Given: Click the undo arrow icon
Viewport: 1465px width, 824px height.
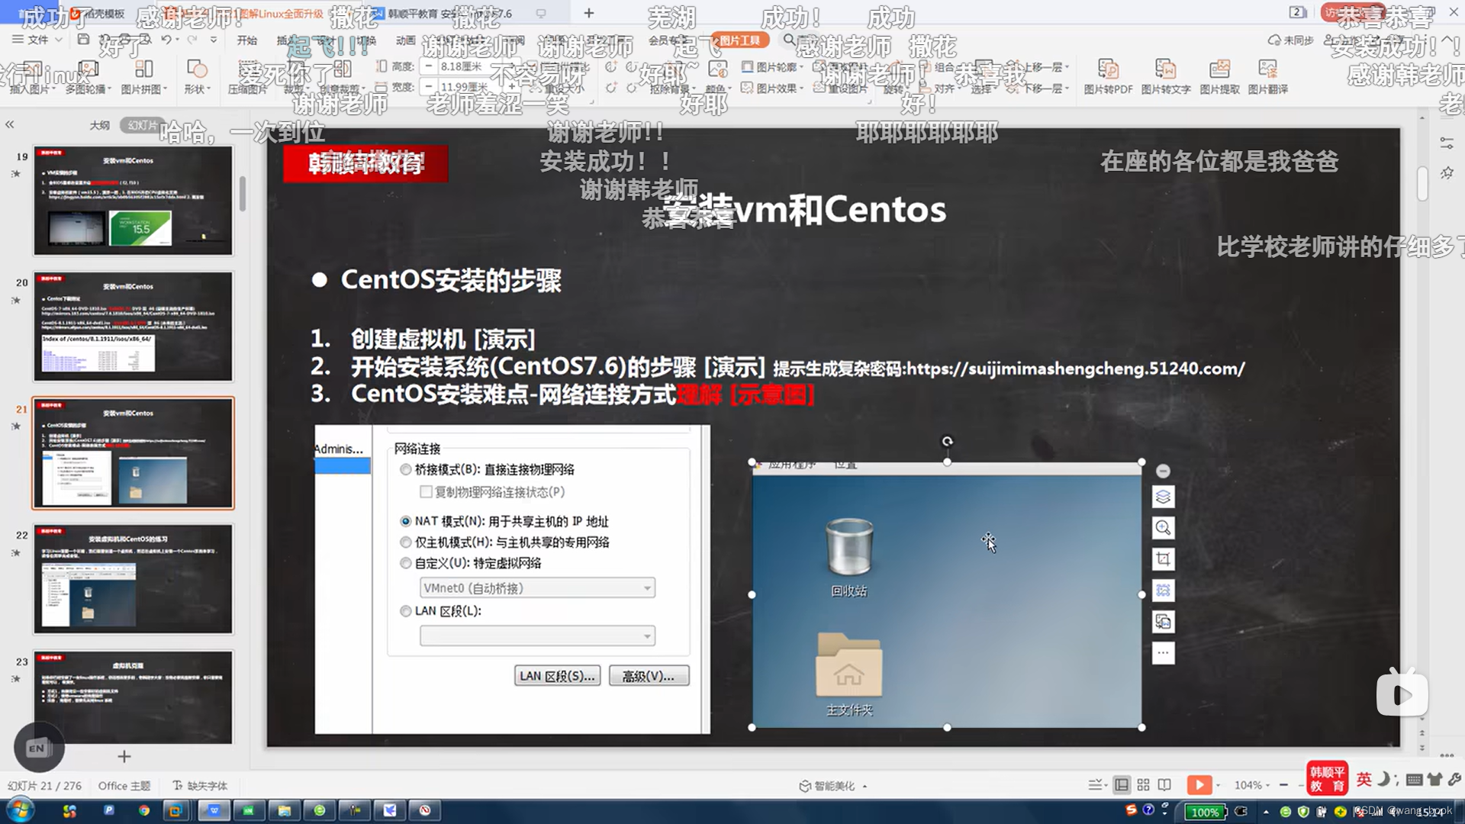Looking at the screenshot, I should click(x=166, y=40).
